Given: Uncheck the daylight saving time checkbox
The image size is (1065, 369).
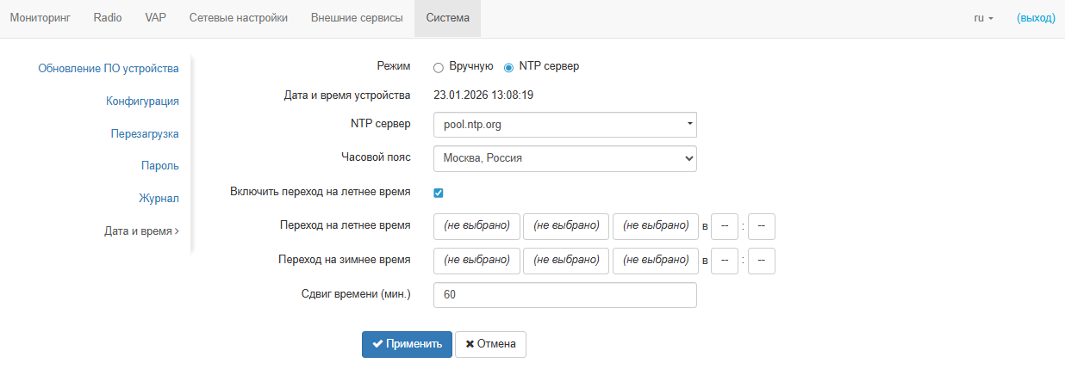Looking at the screenshot, I should (x=439, y=193).
